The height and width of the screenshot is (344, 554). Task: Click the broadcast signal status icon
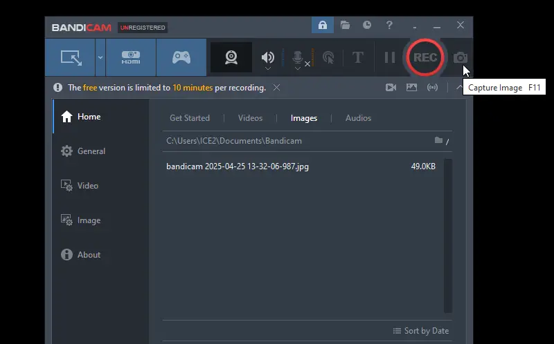[x=432, y=88]
